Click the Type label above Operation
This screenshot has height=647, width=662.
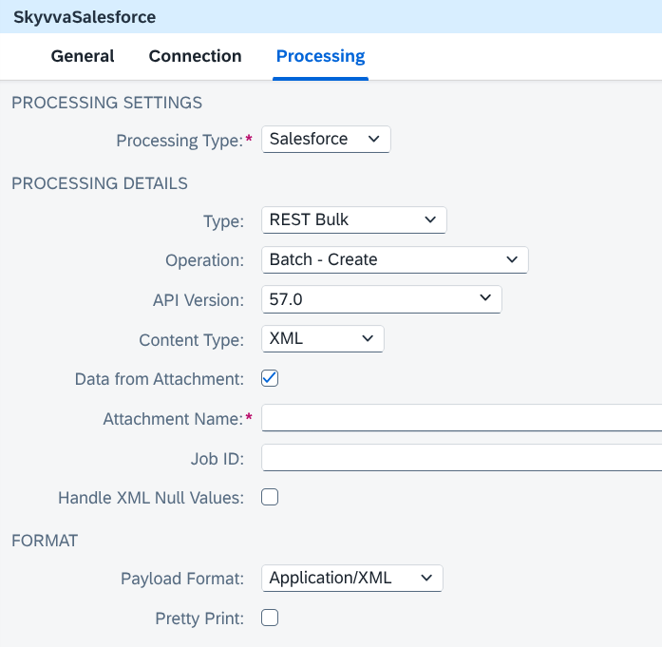pyautogui.click(x=224, y=221)
